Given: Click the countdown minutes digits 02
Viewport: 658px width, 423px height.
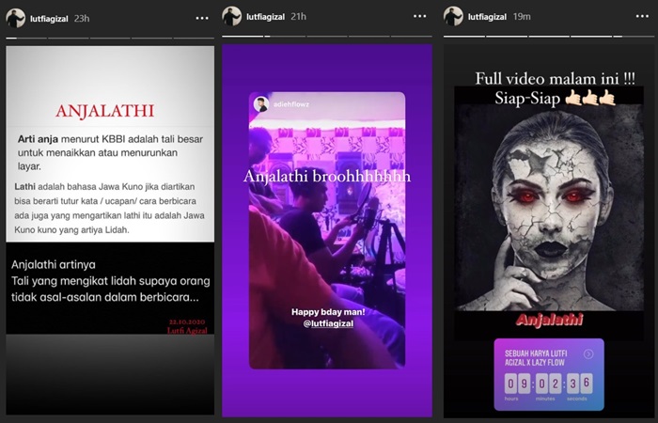Looking at the screenshot, I should [x=548, y=384].
